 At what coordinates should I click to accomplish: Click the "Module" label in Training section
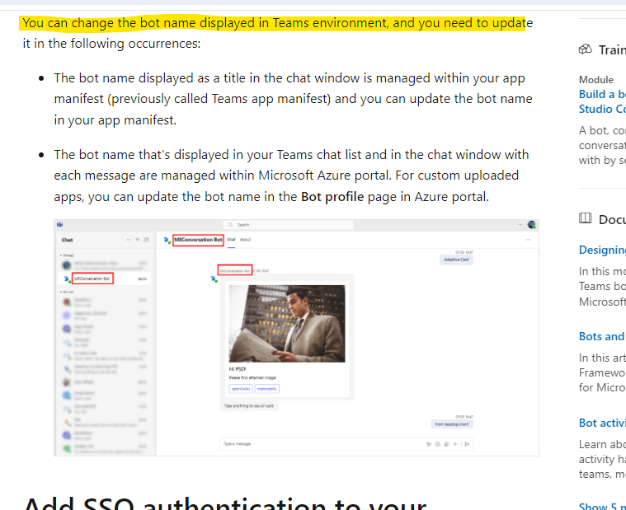596,80
